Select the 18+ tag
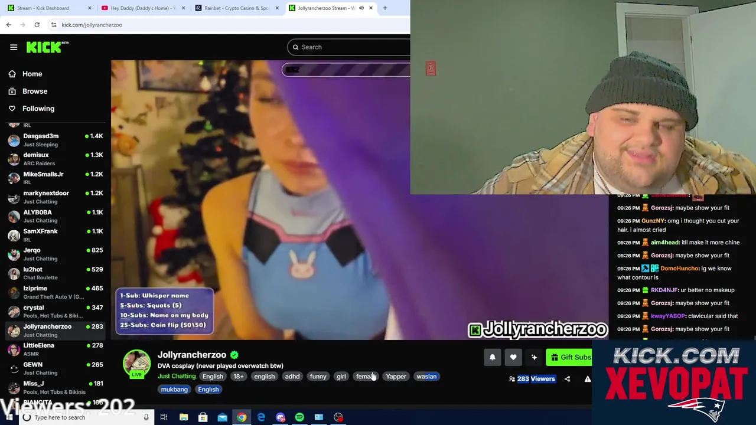This screenshot has height=425, width=756. (x=238, y=377)
